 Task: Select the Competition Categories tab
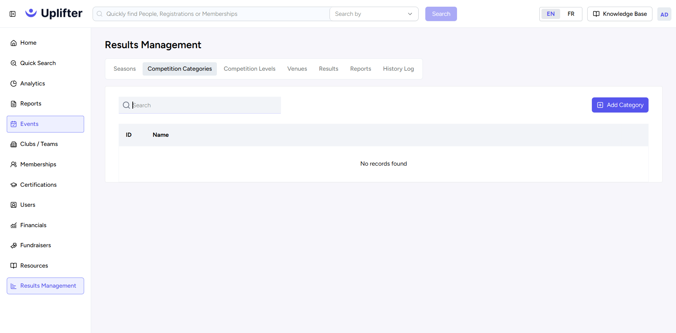point(180,69)
